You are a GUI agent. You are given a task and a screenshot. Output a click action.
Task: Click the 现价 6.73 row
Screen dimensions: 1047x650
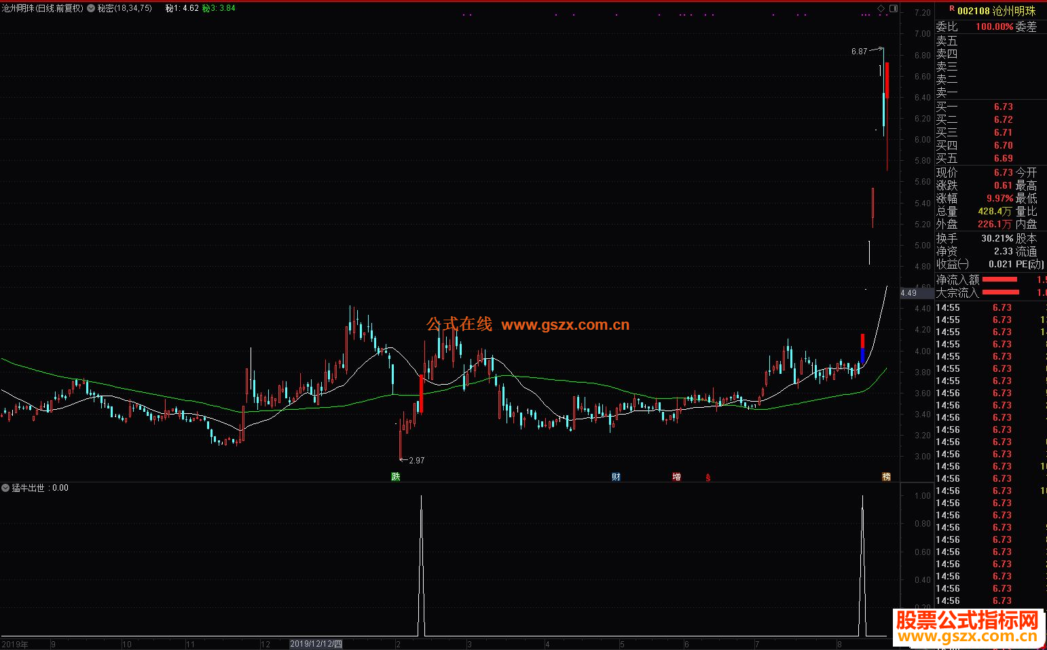pos(974,172)
